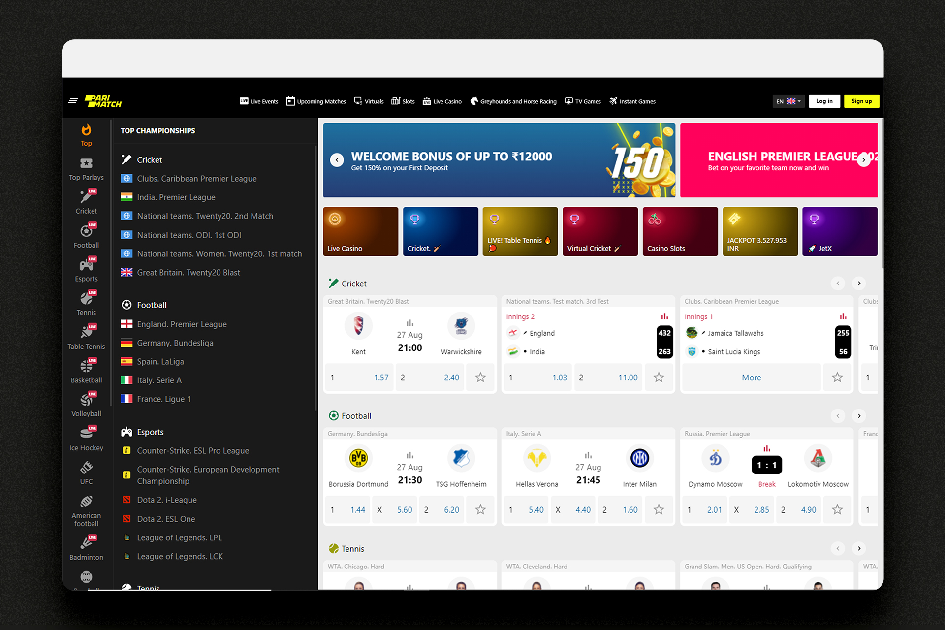Viewport: 945px width, 630px height.
Task: Bet on Inter Milan at 1.60
Action: coord(620,510)
